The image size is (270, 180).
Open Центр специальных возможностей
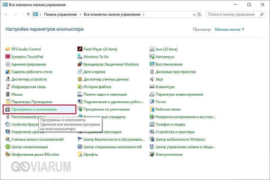pyautogui.click(x=112, y=147)
